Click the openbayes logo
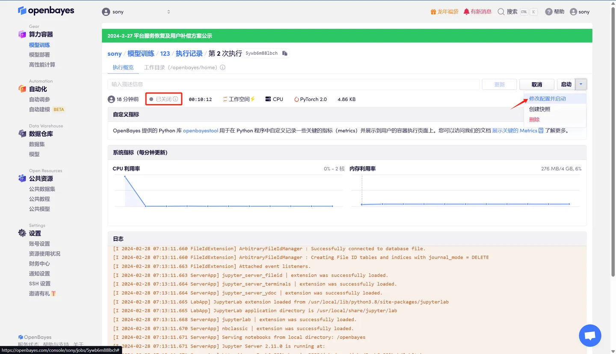Screen dimensions: 616x354 pos(46,10)
